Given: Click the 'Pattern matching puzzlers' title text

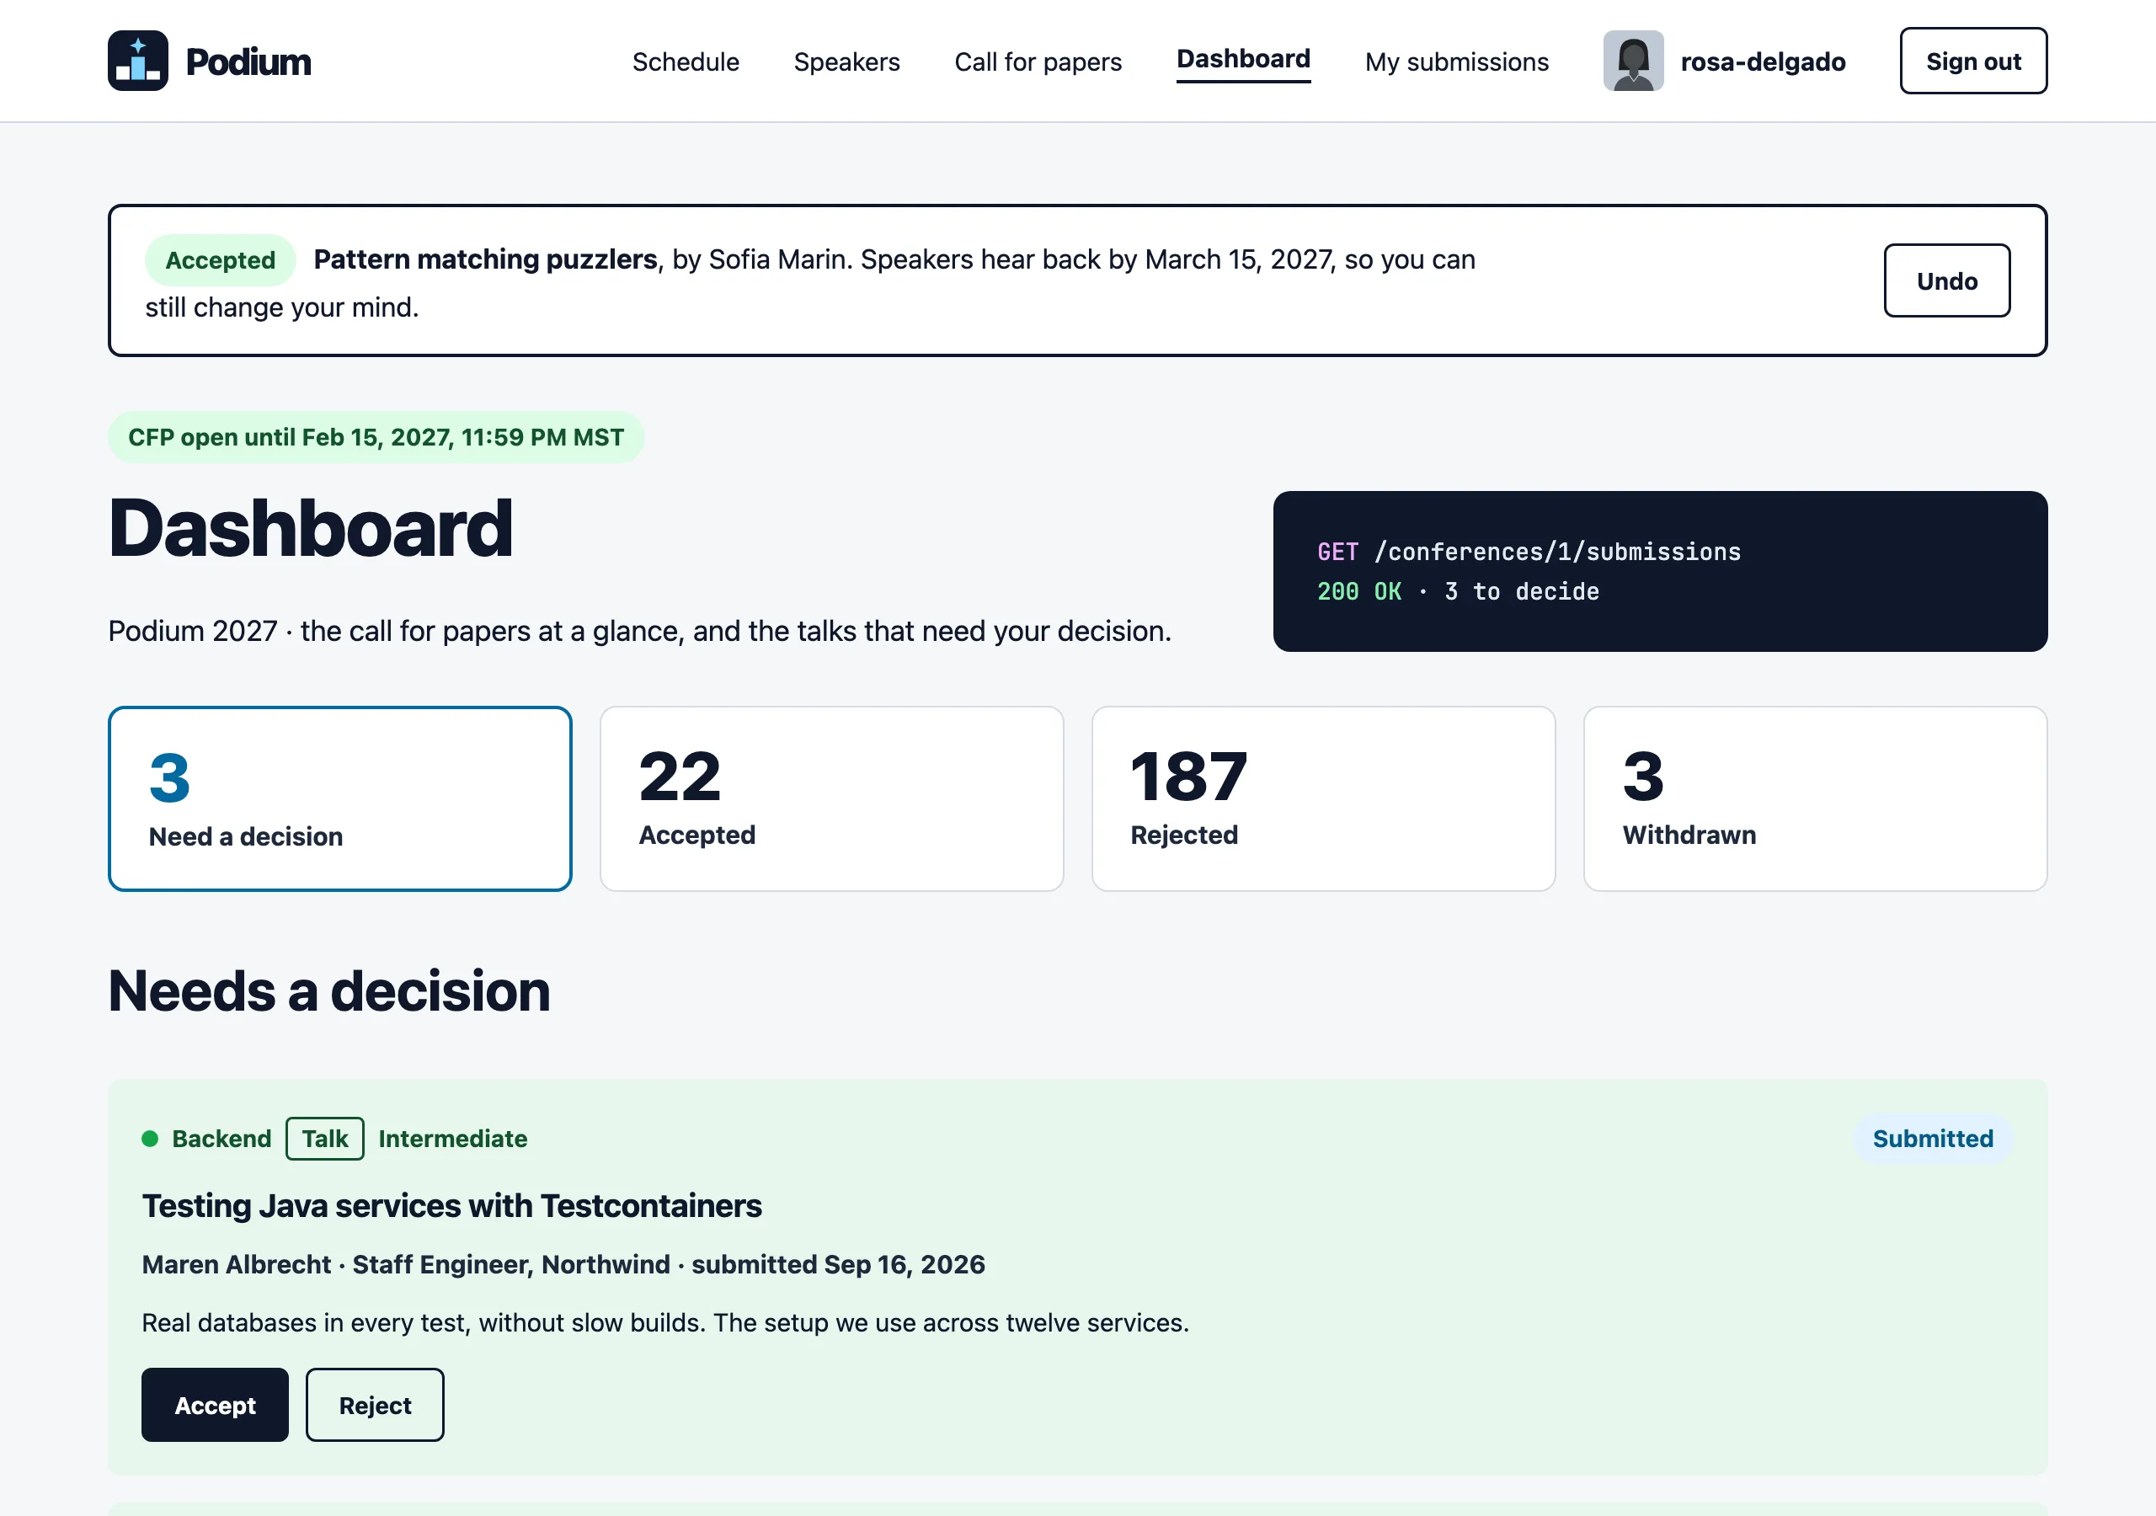Looking at the screenshot, I should [485, 259].
